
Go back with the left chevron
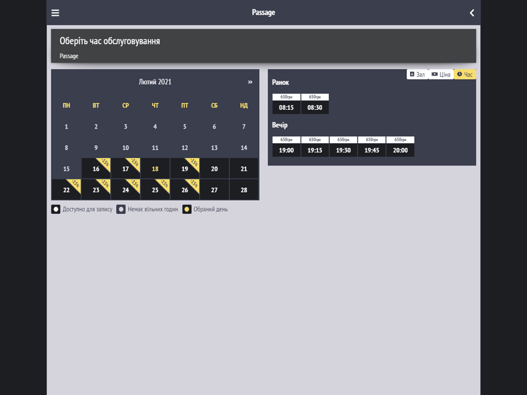point(472,13)
